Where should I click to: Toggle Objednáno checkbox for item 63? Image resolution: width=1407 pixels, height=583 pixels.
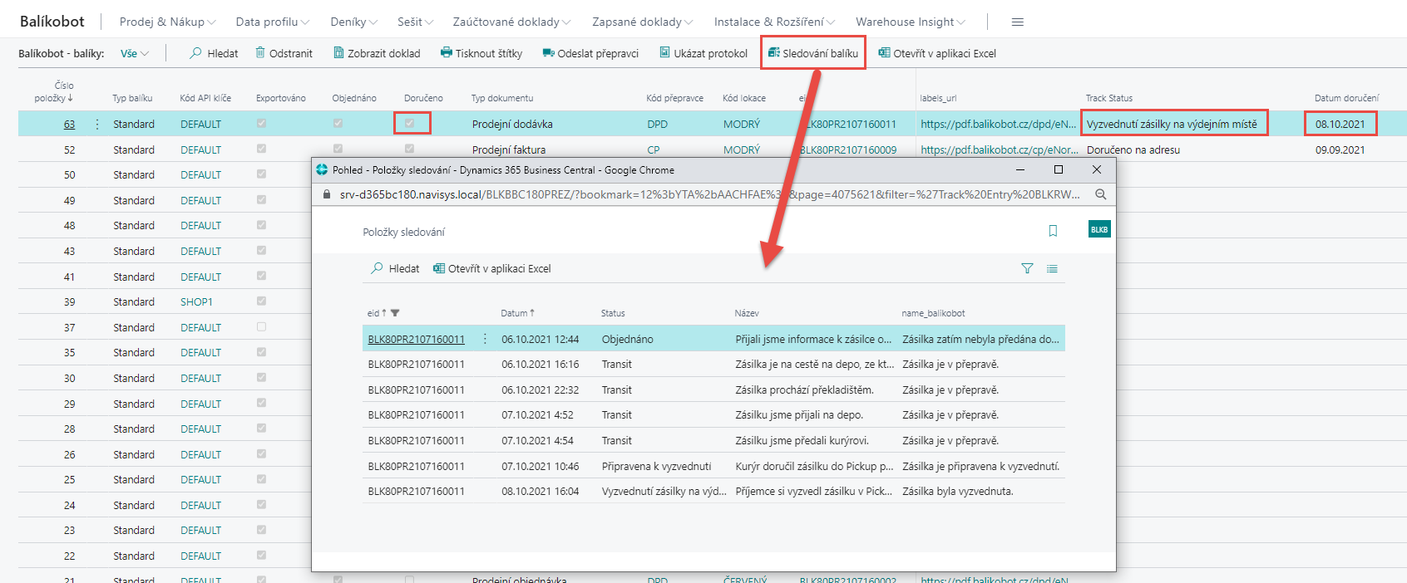(x=338, y=123)
